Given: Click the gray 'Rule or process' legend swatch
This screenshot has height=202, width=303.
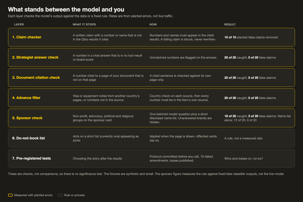Looking at the screenshot, I should (60, 195).
